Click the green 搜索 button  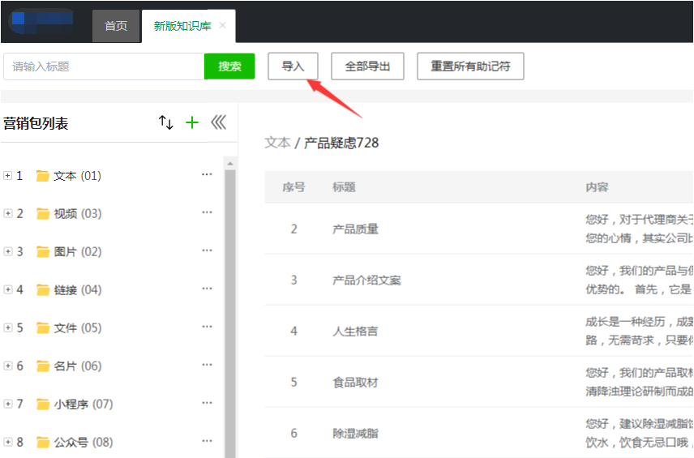(229, 66)
